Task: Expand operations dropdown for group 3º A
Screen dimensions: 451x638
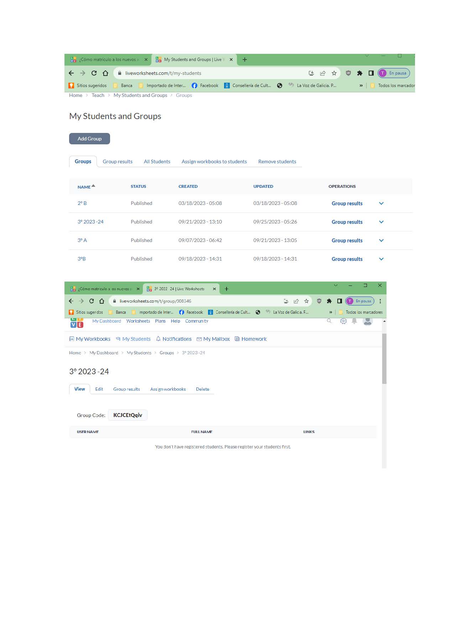Action: point(381,241)
